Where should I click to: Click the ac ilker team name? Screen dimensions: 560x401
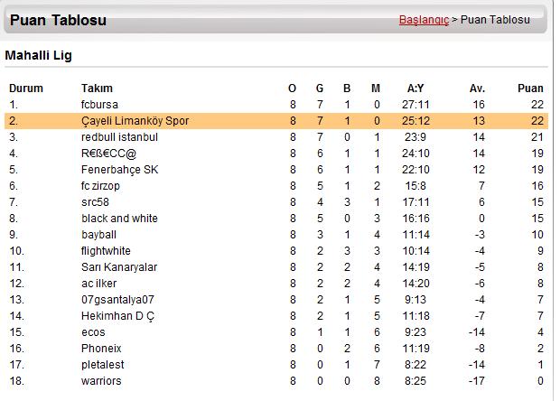(x=99, y=284)
